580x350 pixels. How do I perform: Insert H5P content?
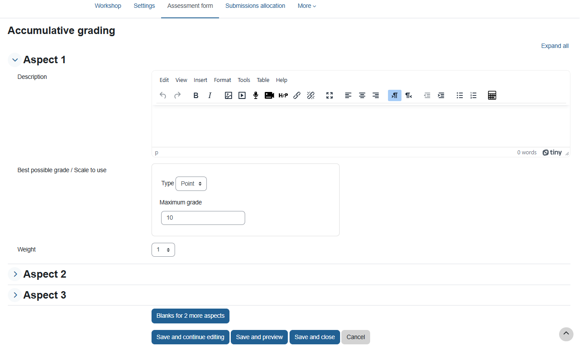point(283,95)
